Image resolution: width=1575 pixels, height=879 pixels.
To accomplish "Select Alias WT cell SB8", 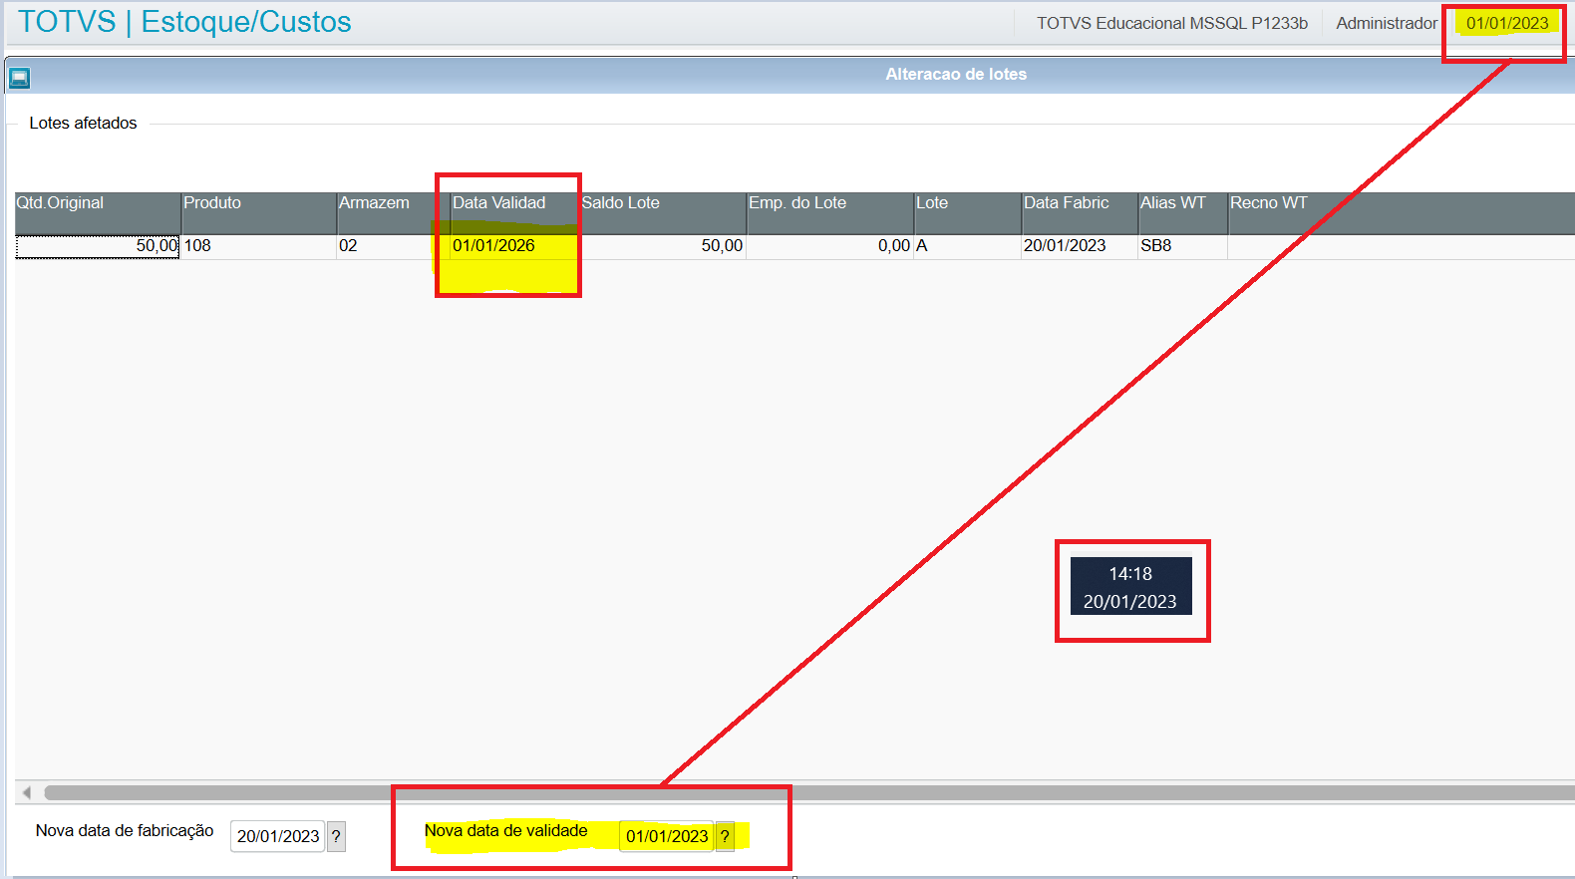I will (x=1183, y=246).
